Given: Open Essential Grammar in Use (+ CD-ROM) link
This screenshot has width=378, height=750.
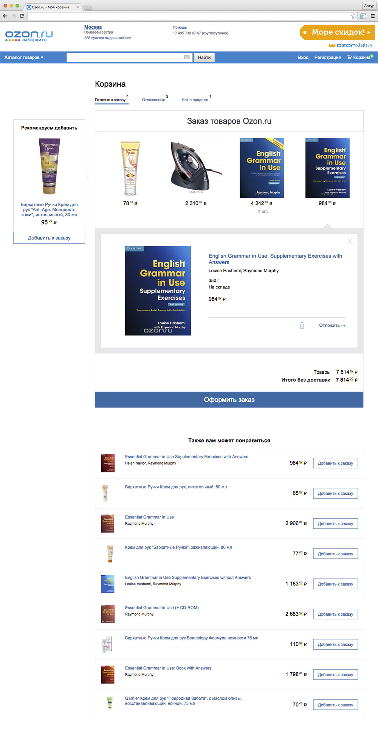Looking at the screenshot, I should click(162, 608).
